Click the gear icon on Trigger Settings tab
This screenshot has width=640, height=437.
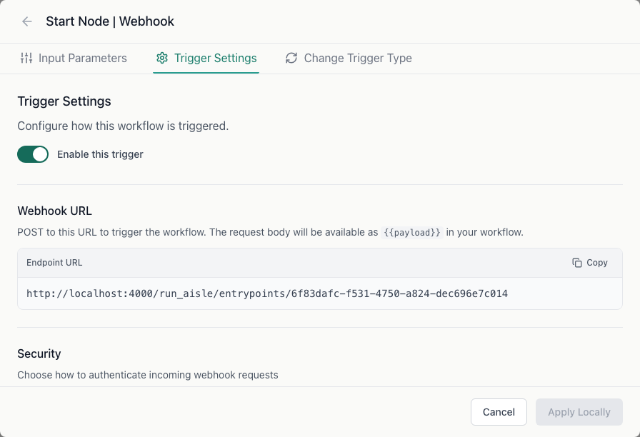click(x=162, y=58)
